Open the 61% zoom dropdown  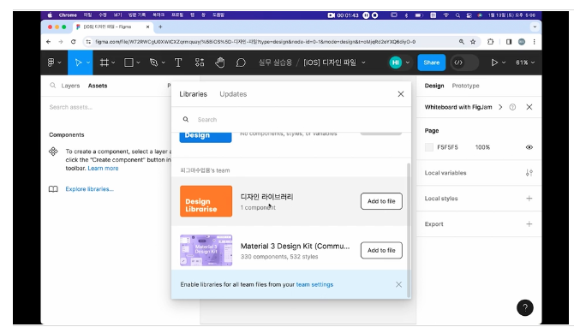(x=525, y=62)
